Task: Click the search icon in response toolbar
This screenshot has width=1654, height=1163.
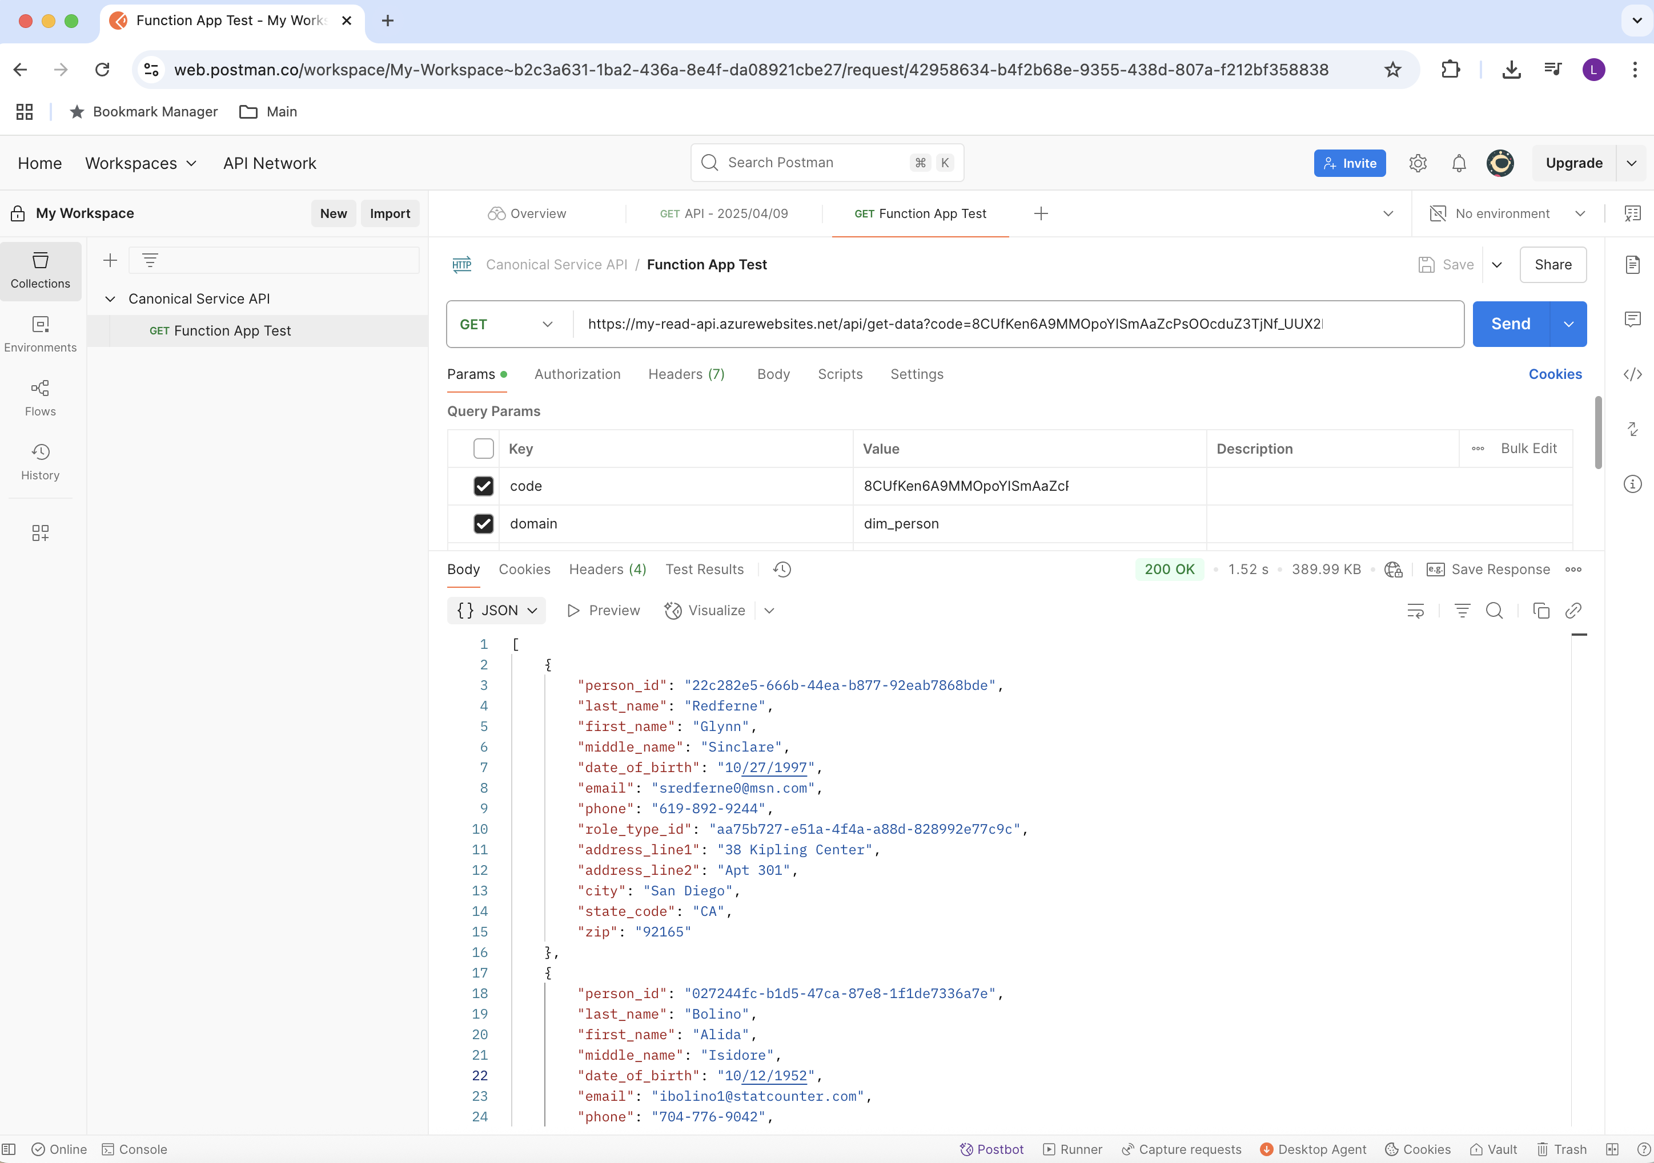Action: coord(1494,611)
